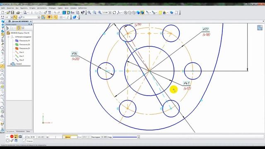Activate the context help pointer with question mark
Viewport: 265px width, 149px height.
coord(83,12)
